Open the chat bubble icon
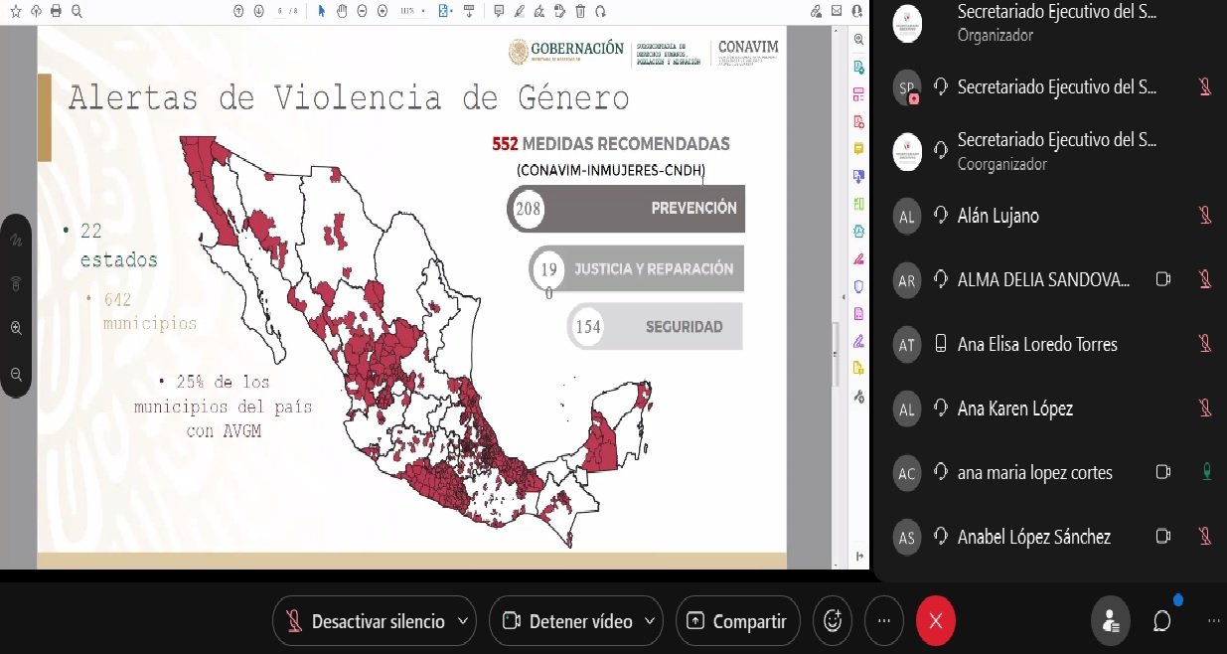 click(1161, 621)
